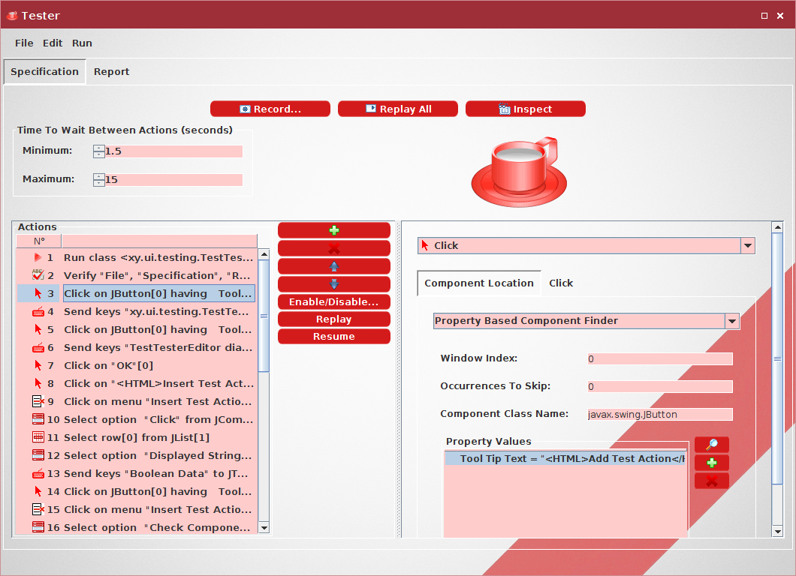The width and height of the screenshot is (796, 576).
Task: Open the Property Based Component Finder dropdown
Action: click(731, 321)
